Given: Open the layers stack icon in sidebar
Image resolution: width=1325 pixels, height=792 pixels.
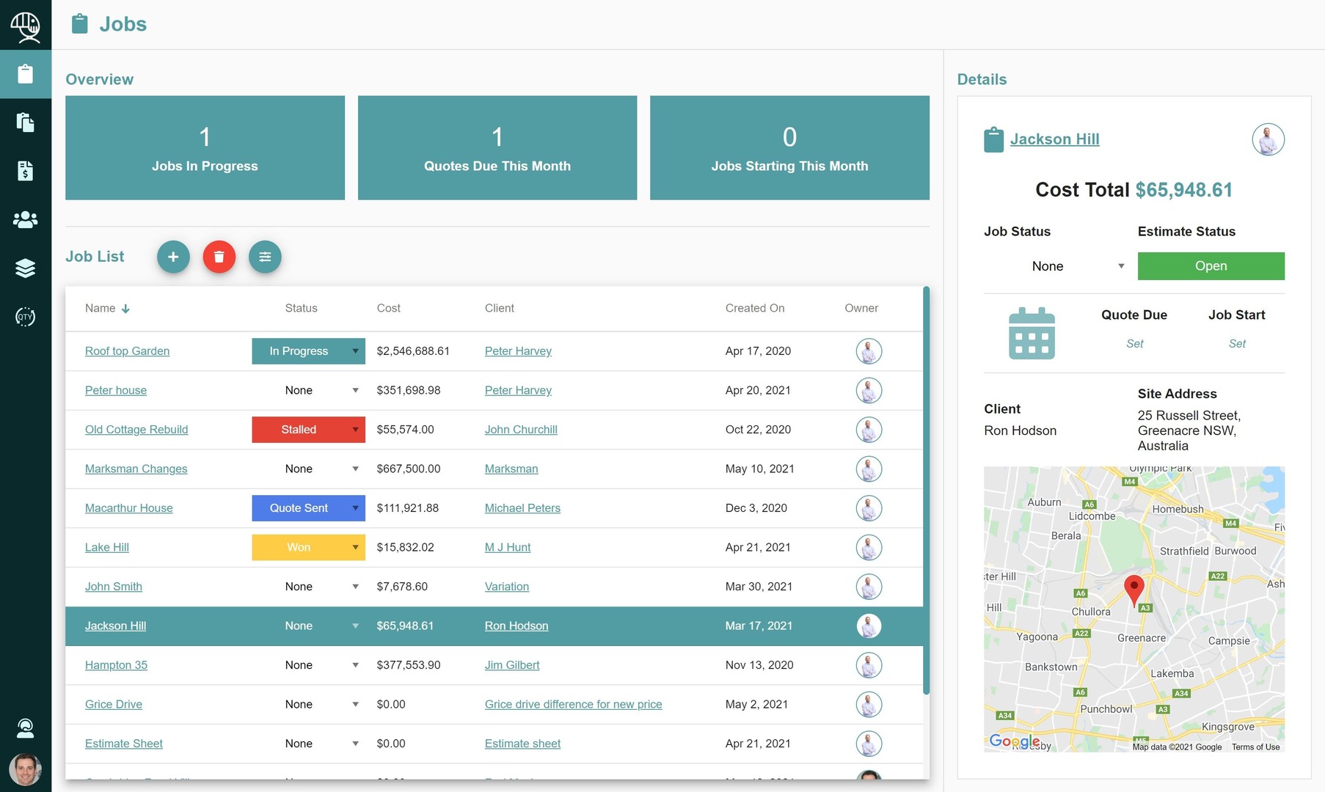Looking at the screenshot, I should coord(26,268).
